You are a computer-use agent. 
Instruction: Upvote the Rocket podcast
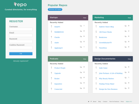(x=51, y=78)
